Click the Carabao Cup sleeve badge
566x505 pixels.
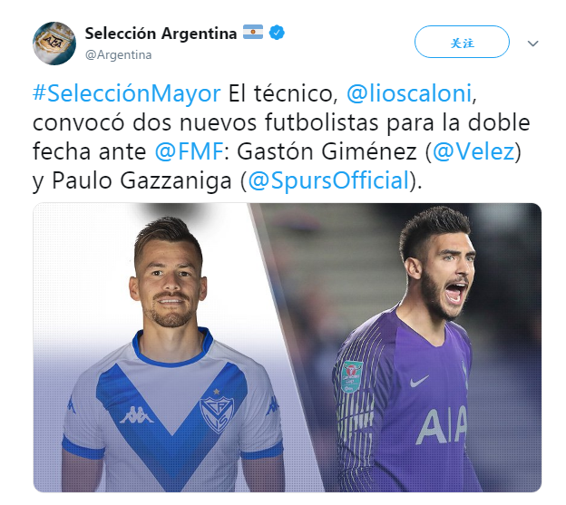click(351, 377)
